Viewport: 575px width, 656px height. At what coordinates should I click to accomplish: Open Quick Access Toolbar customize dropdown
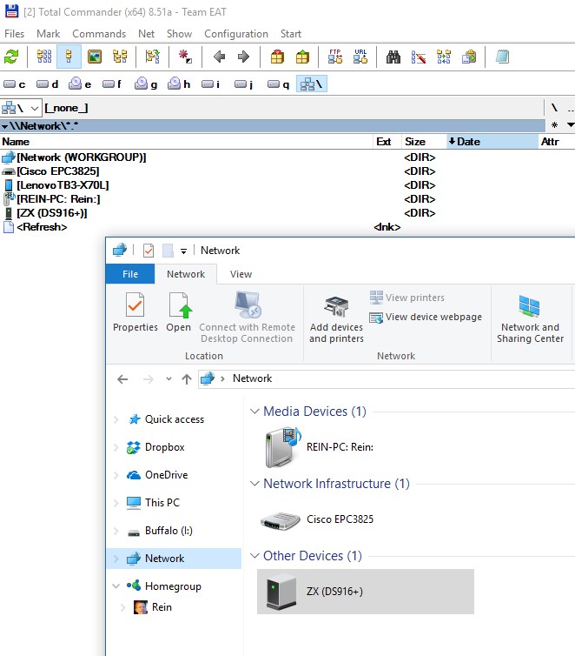click(x=183, y=251)
